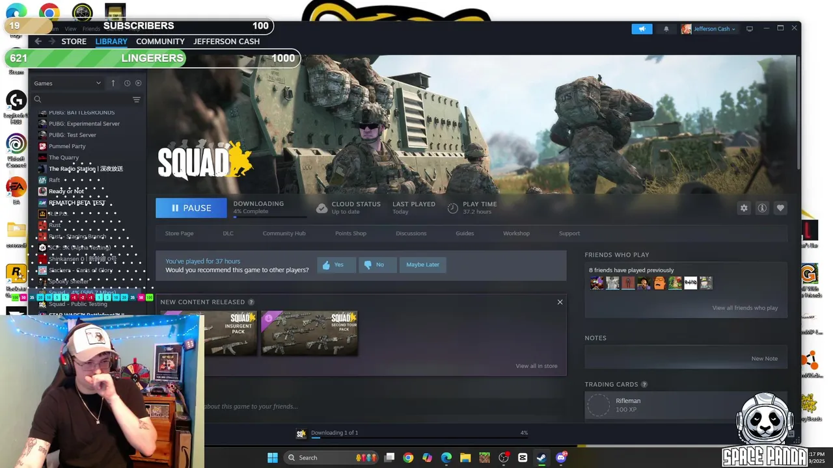Viewport: 833px width, 468px height.
Task: Switch to Big Picture mode monitor icon
Action: [x=750, y=29]
